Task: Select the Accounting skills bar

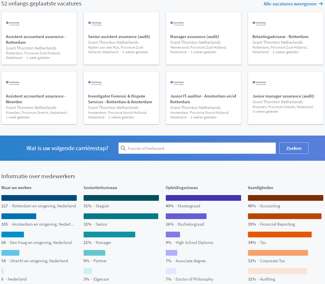Action: (x=285, y=198)
